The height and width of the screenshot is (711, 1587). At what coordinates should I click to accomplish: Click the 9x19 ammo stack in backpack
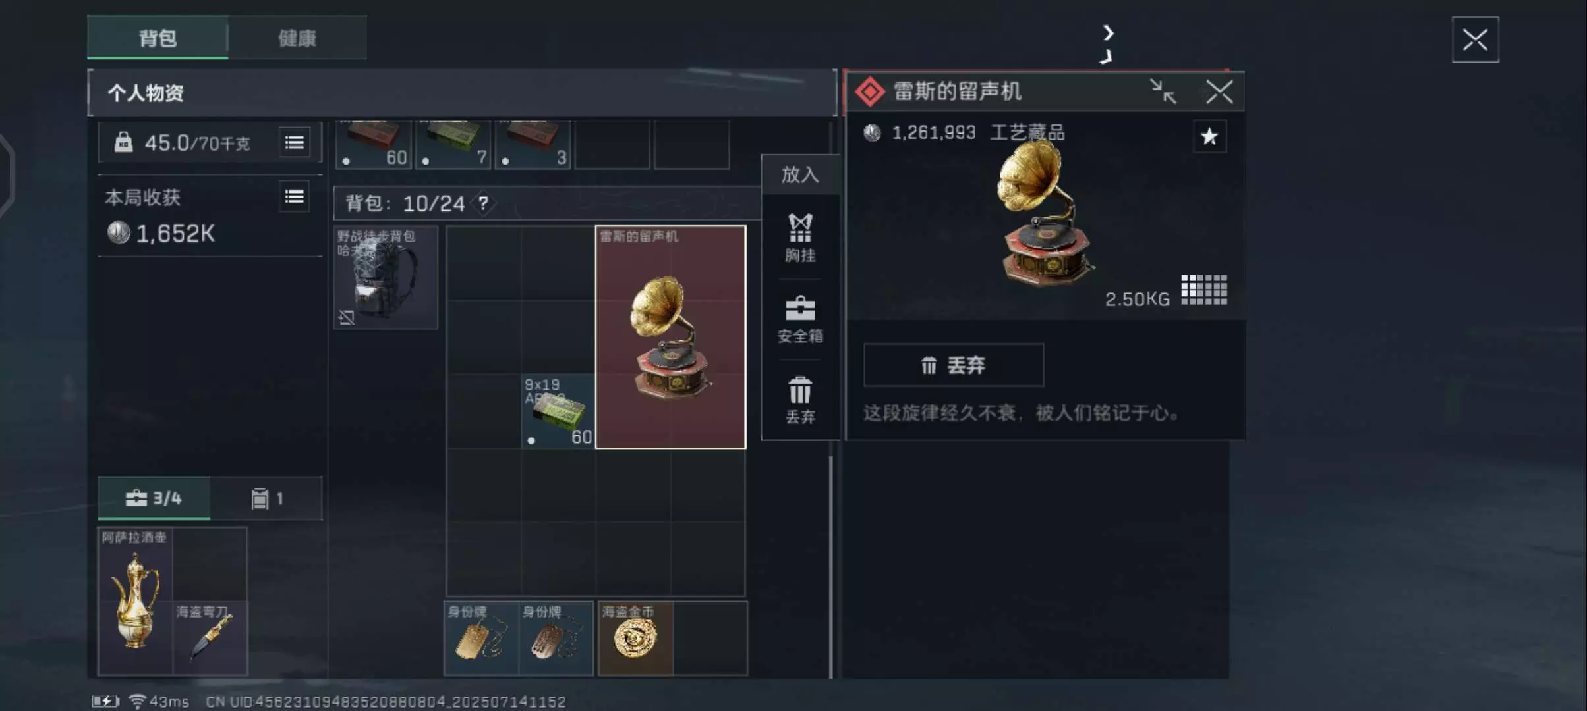(558, 411)
